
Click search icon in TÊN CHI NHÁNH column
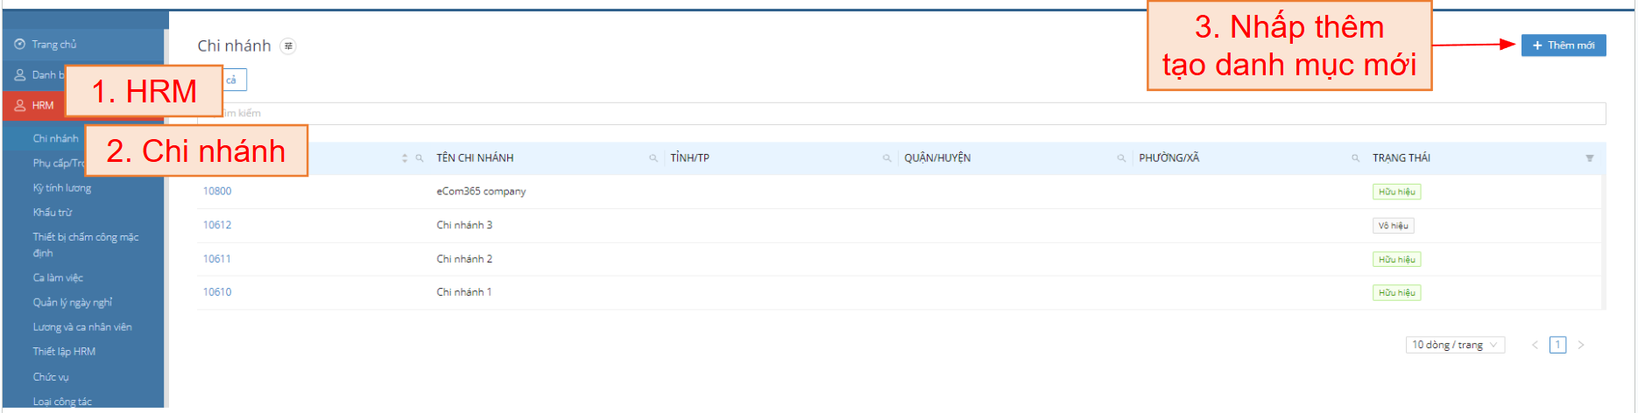point(653,158)
